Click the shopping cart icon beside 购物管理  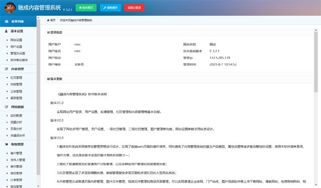6,144
